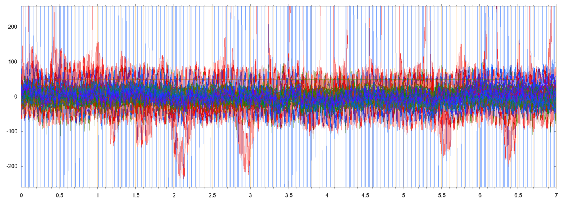Click the y-axis label 200
This screenshot has height=202, width=566.
click(x=13, y=27)
